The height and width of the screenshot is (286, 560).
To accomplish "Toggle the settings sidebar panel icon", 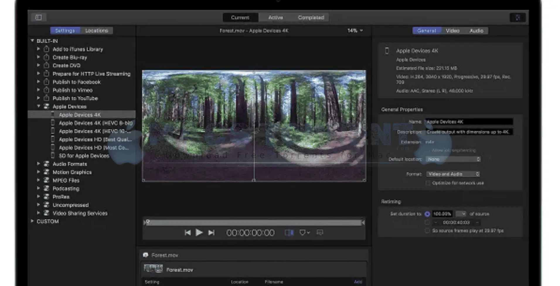I will [38, 17].
